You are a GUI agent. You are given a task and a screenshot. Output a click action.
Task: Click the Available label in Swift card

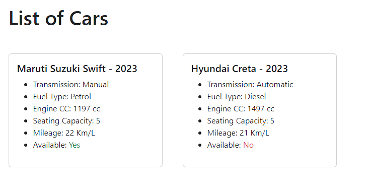point(50,145)
